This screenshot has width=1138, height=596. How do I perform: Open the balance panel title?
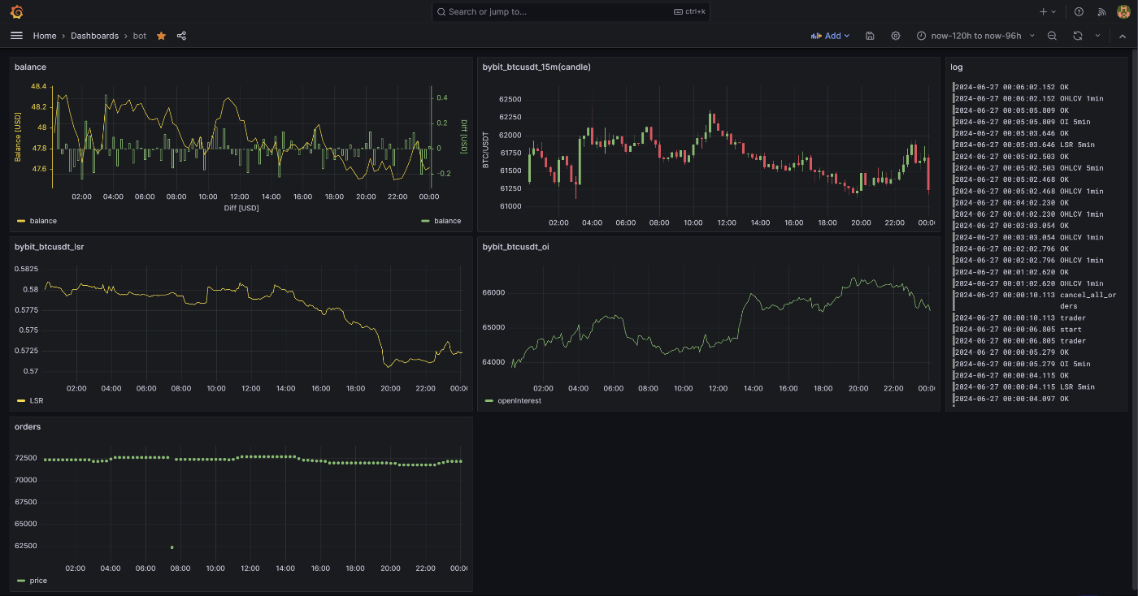[30, 67]
